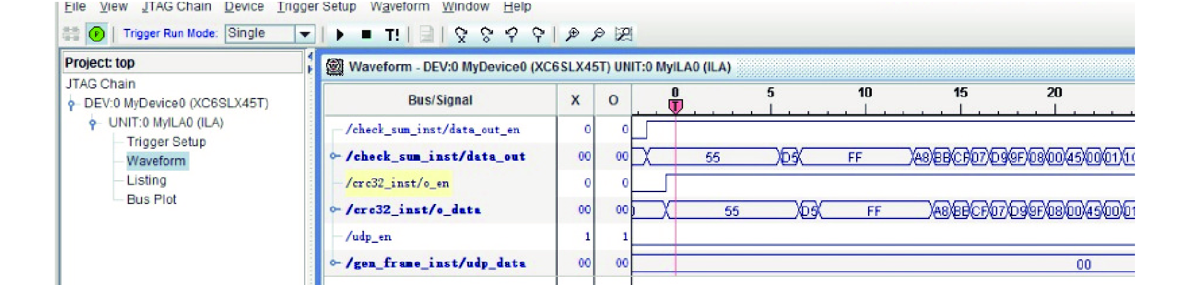Click sample 5 on the time ruler
This screenshot has width=1191, height=285.
tap(770, 92)
